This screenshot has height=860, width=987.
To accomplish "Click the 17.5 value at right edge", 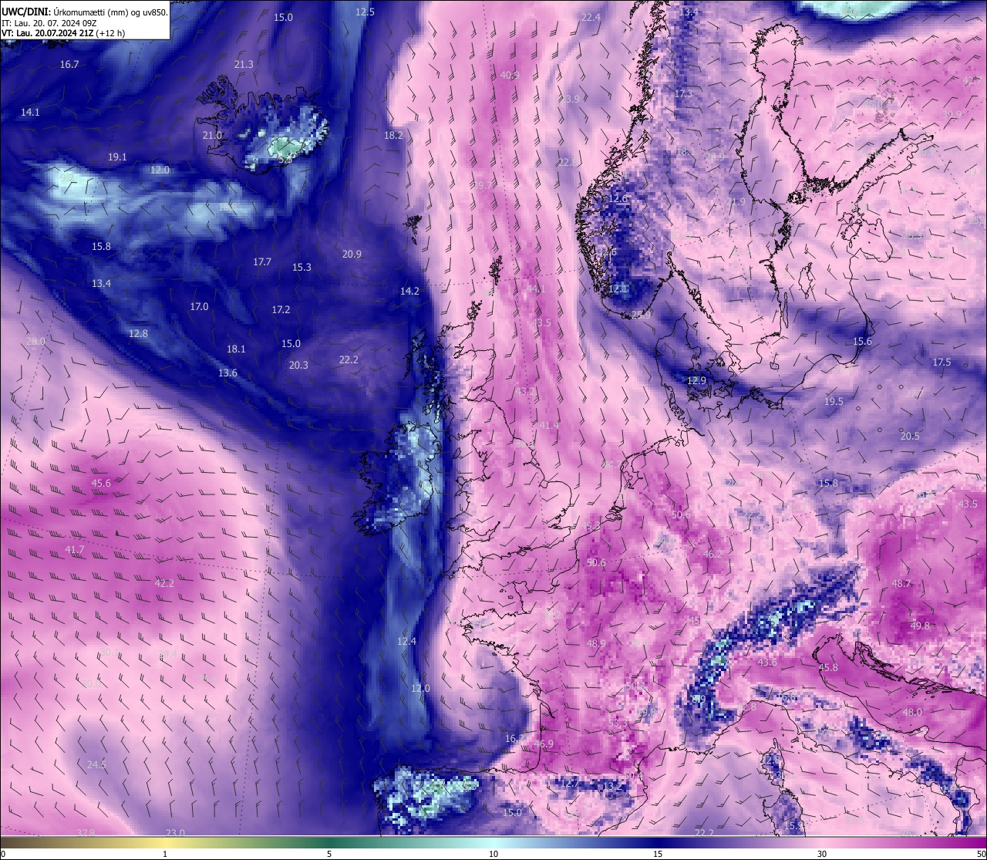I will coord(942,362).
